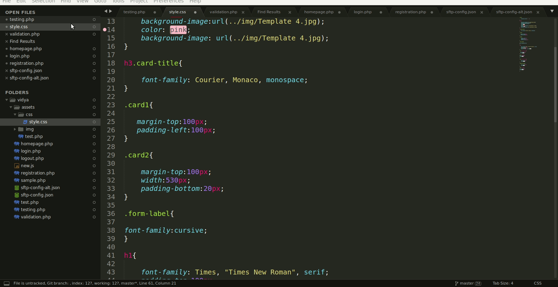Viewport: 558px width, 287px height.
Task: Click the master branch indicator
Action: [468, 283]
